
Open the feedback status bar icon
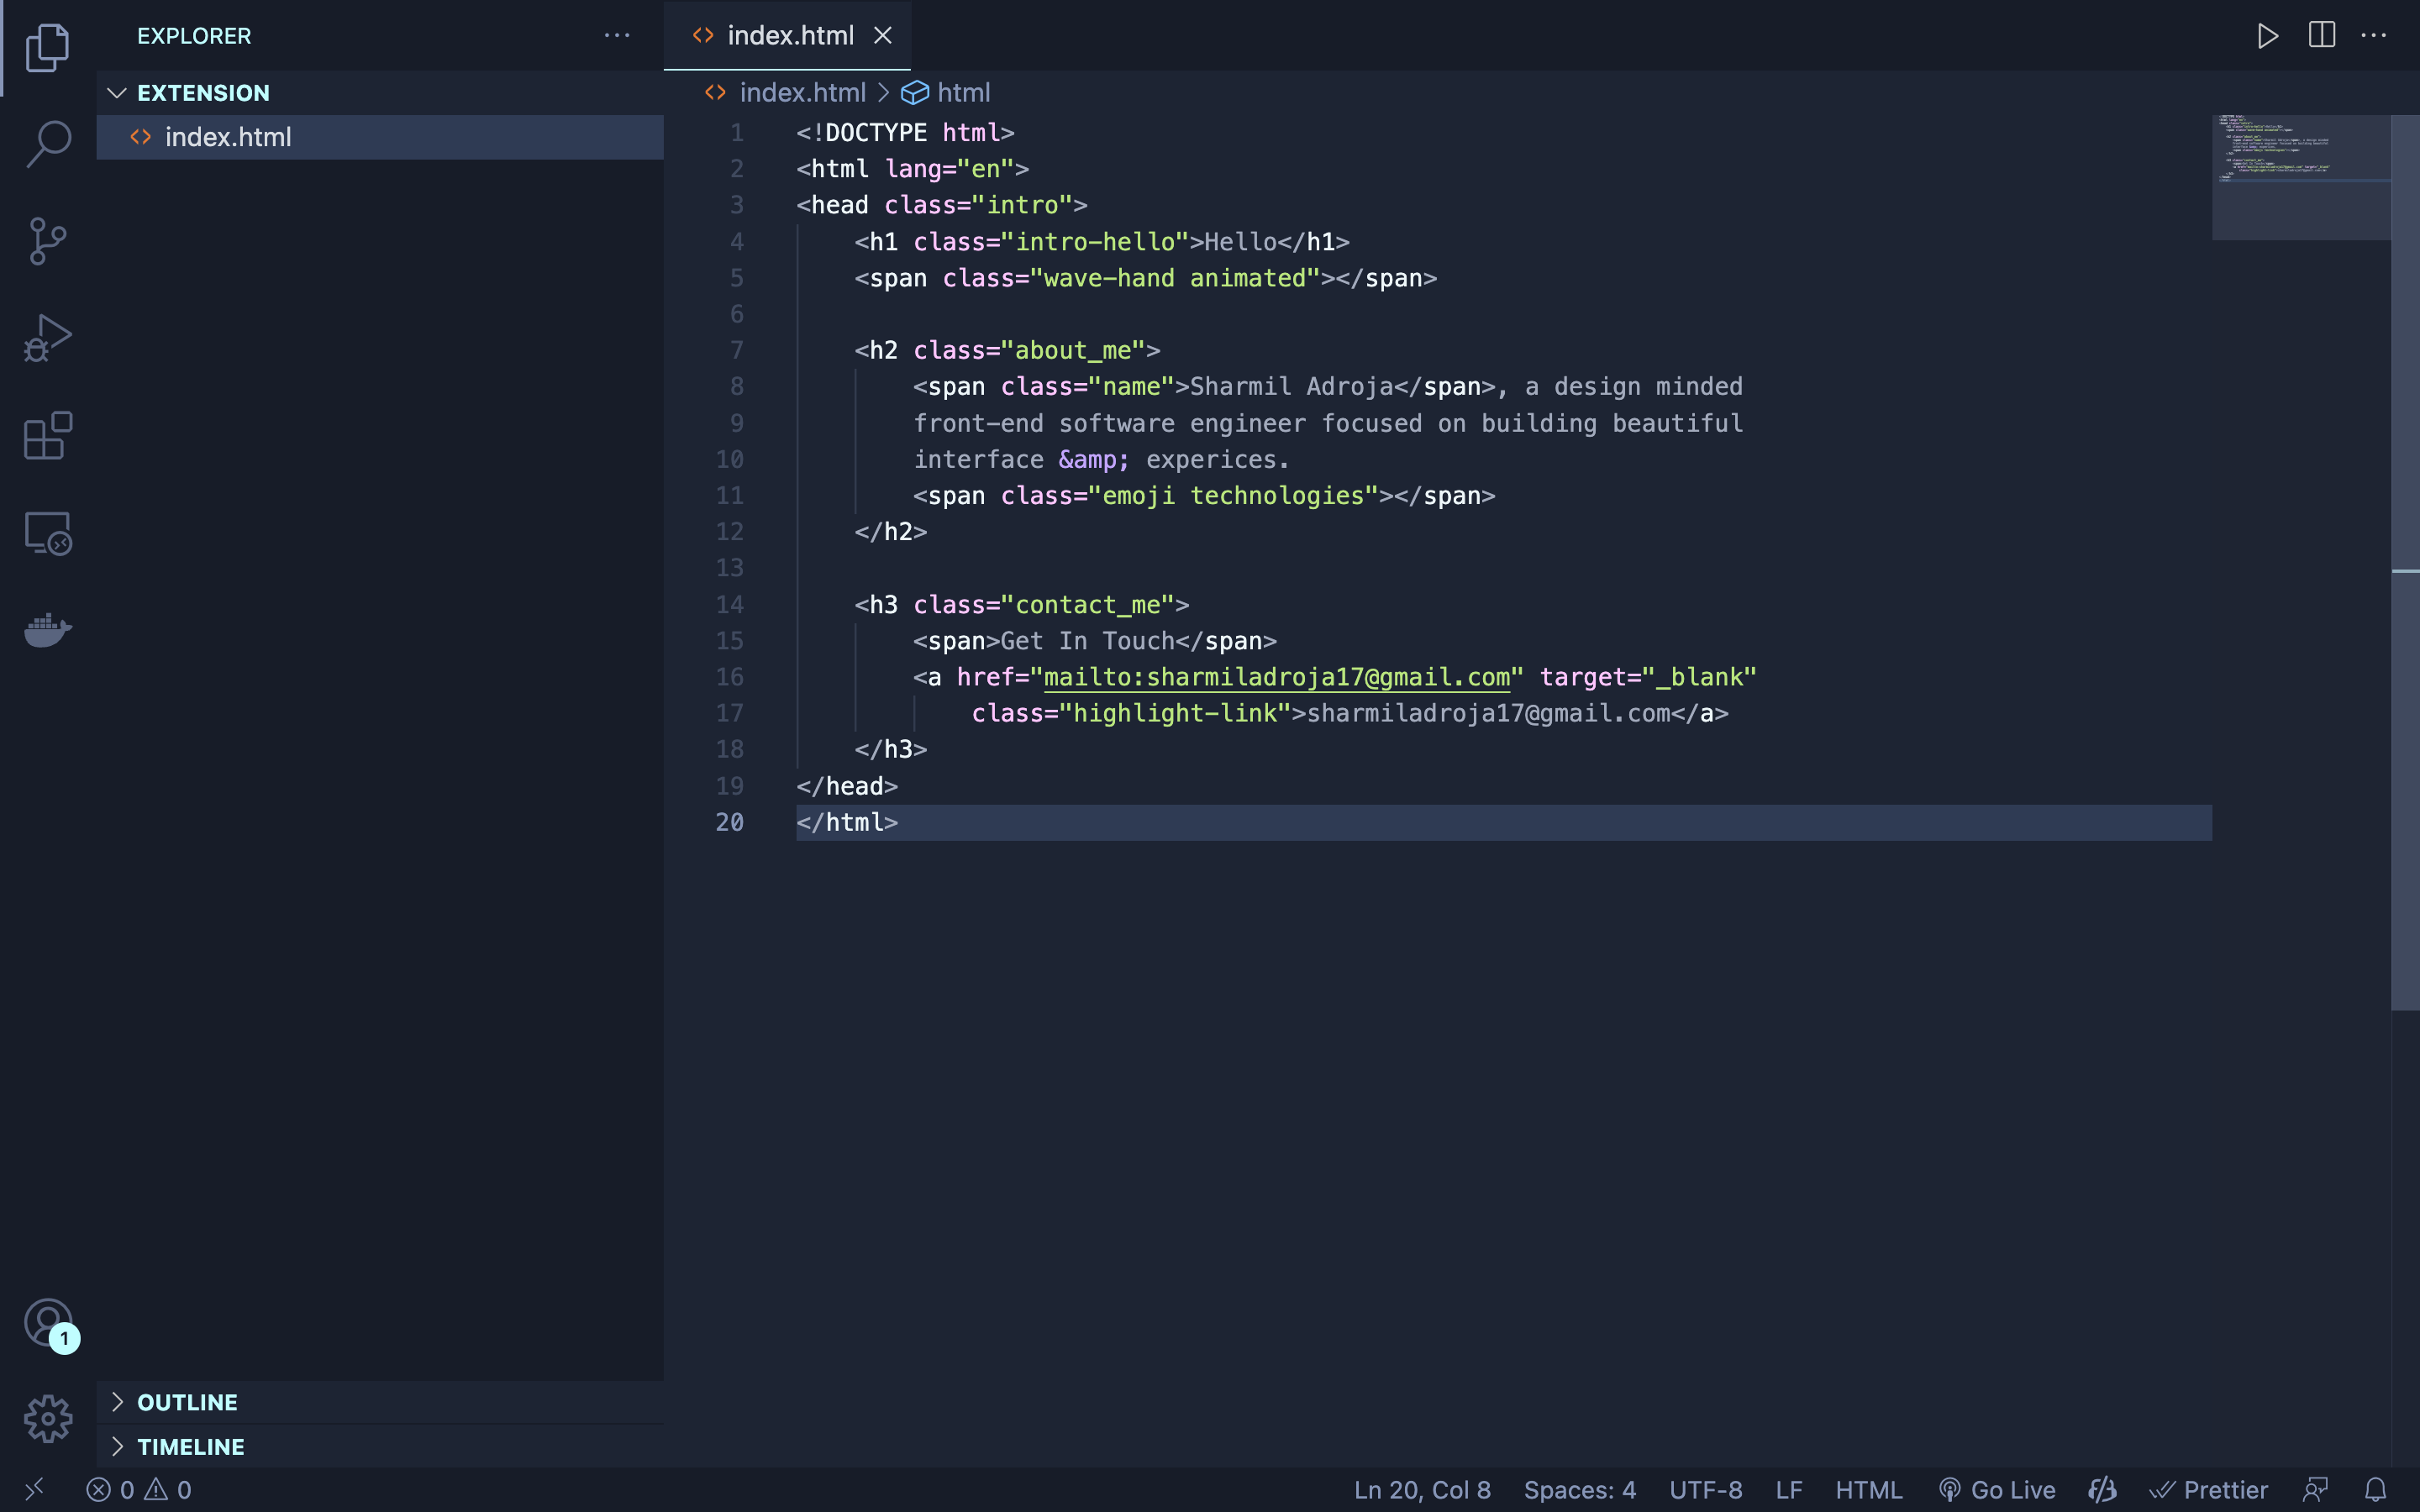point(2315,1490)
